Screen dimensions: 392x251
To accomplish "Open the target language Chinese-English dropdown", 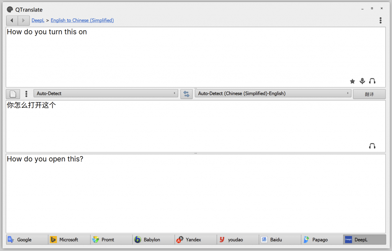I will [273, 93].
